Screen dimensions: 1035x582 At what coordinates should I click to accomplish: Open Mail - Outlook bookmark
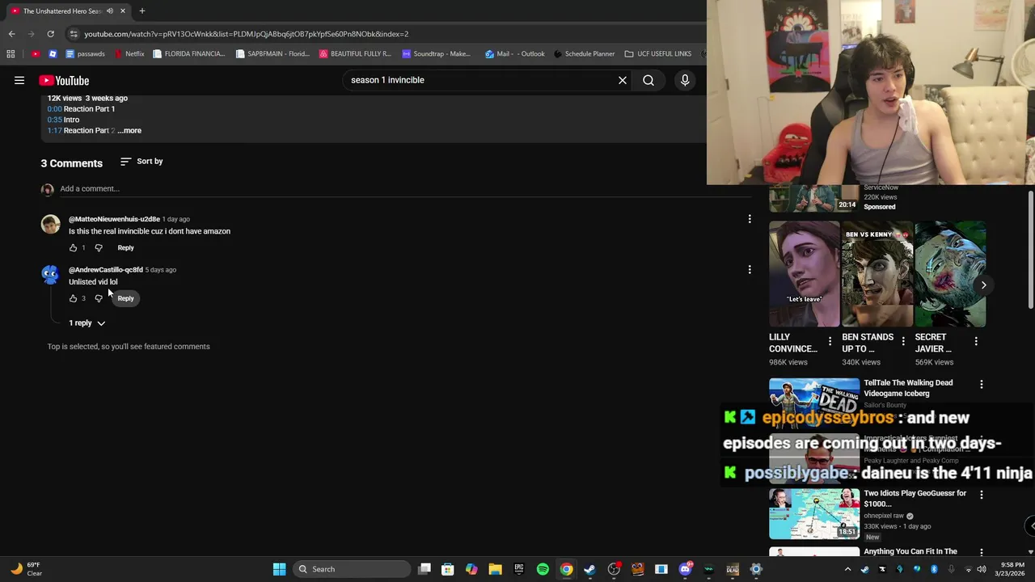pos(515,53)
